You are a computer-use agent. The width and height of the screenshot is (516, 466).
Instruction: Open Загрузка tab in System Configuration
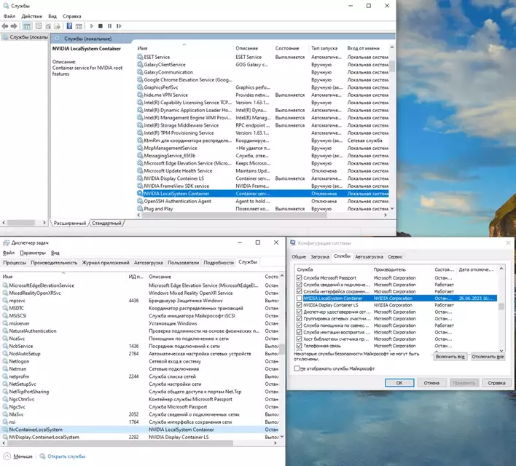pos(320,256)
